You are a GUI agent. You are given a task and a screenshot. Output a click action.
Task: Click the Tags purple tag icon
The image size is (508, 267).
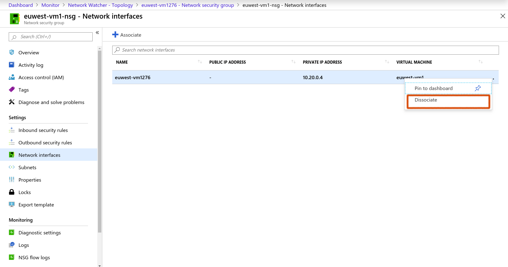tap(12, 89)
